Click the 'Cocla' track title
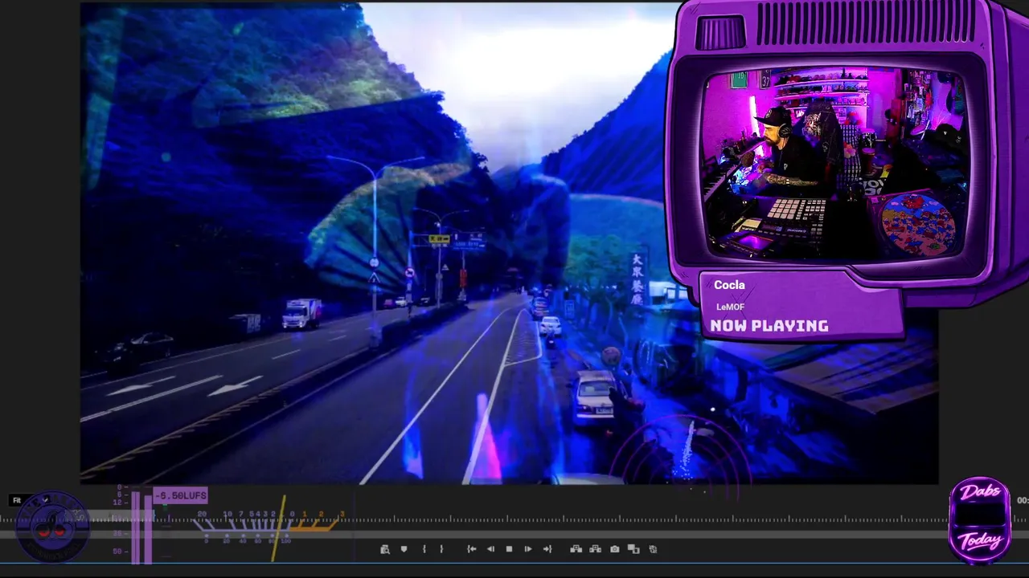Viewport: 1029px width, 578px height. click(x=729, y=285)
